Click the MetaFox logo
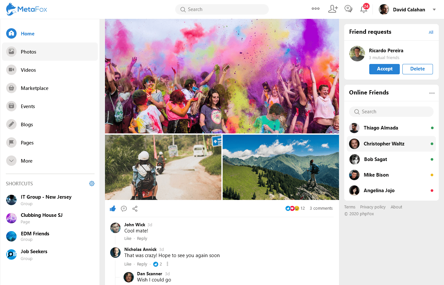The image size is (444, 285). (27, 9)
